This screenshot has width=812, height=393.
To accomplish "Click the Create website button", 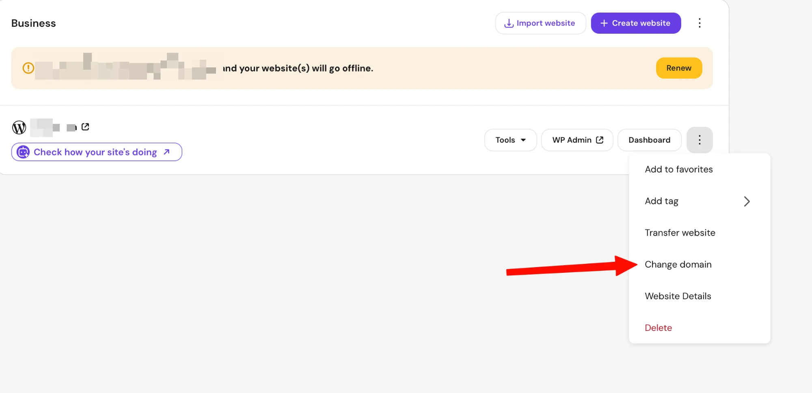I will click(x=636, y=23).
